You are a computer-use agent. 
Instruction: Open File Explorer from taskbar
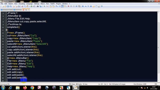(18, 88)
